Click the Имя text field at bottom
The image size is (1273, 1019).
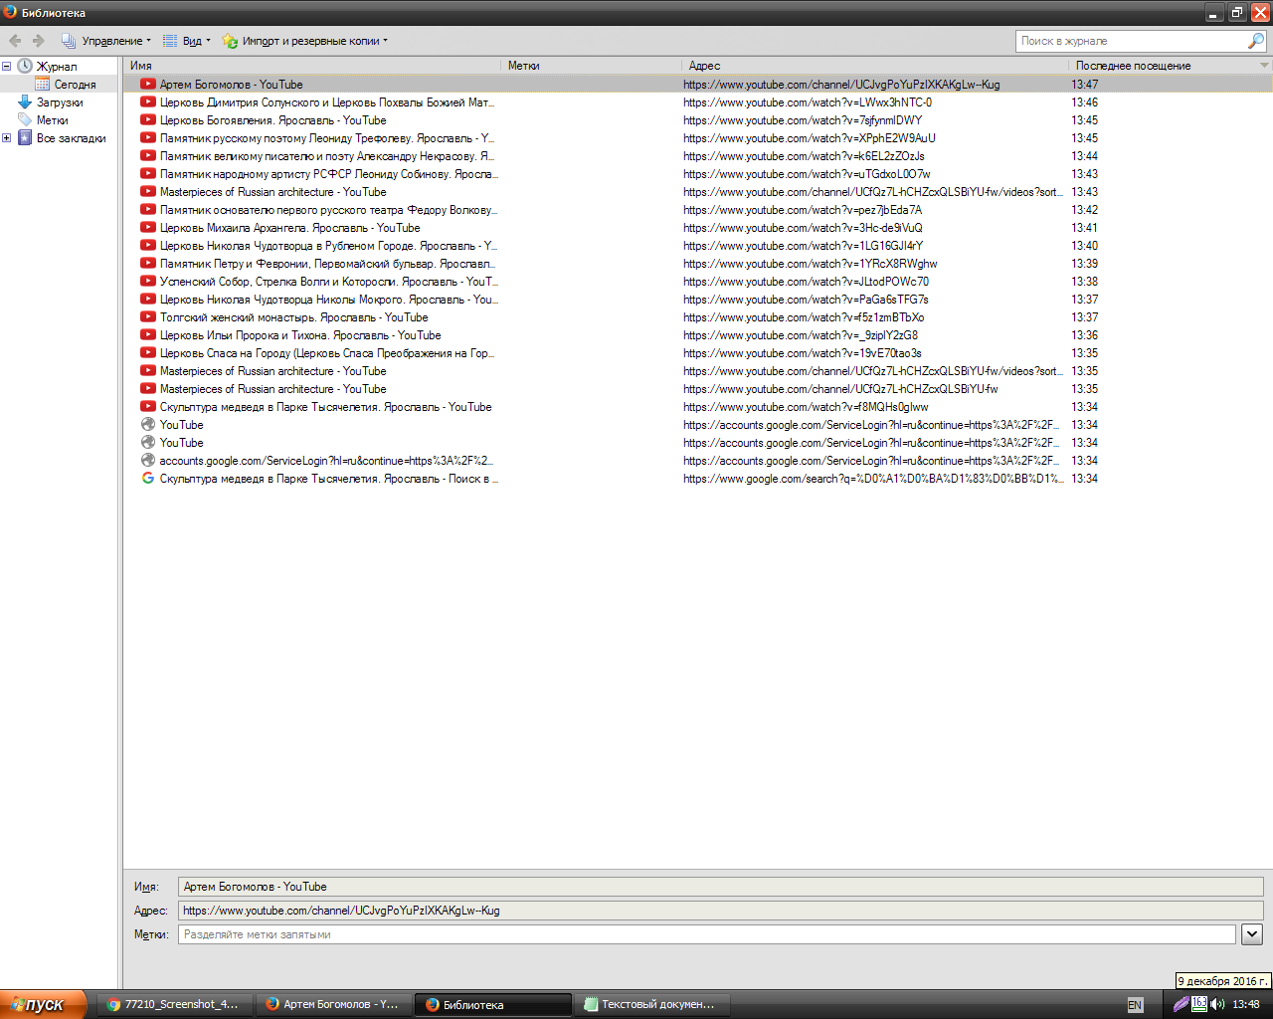721,887
